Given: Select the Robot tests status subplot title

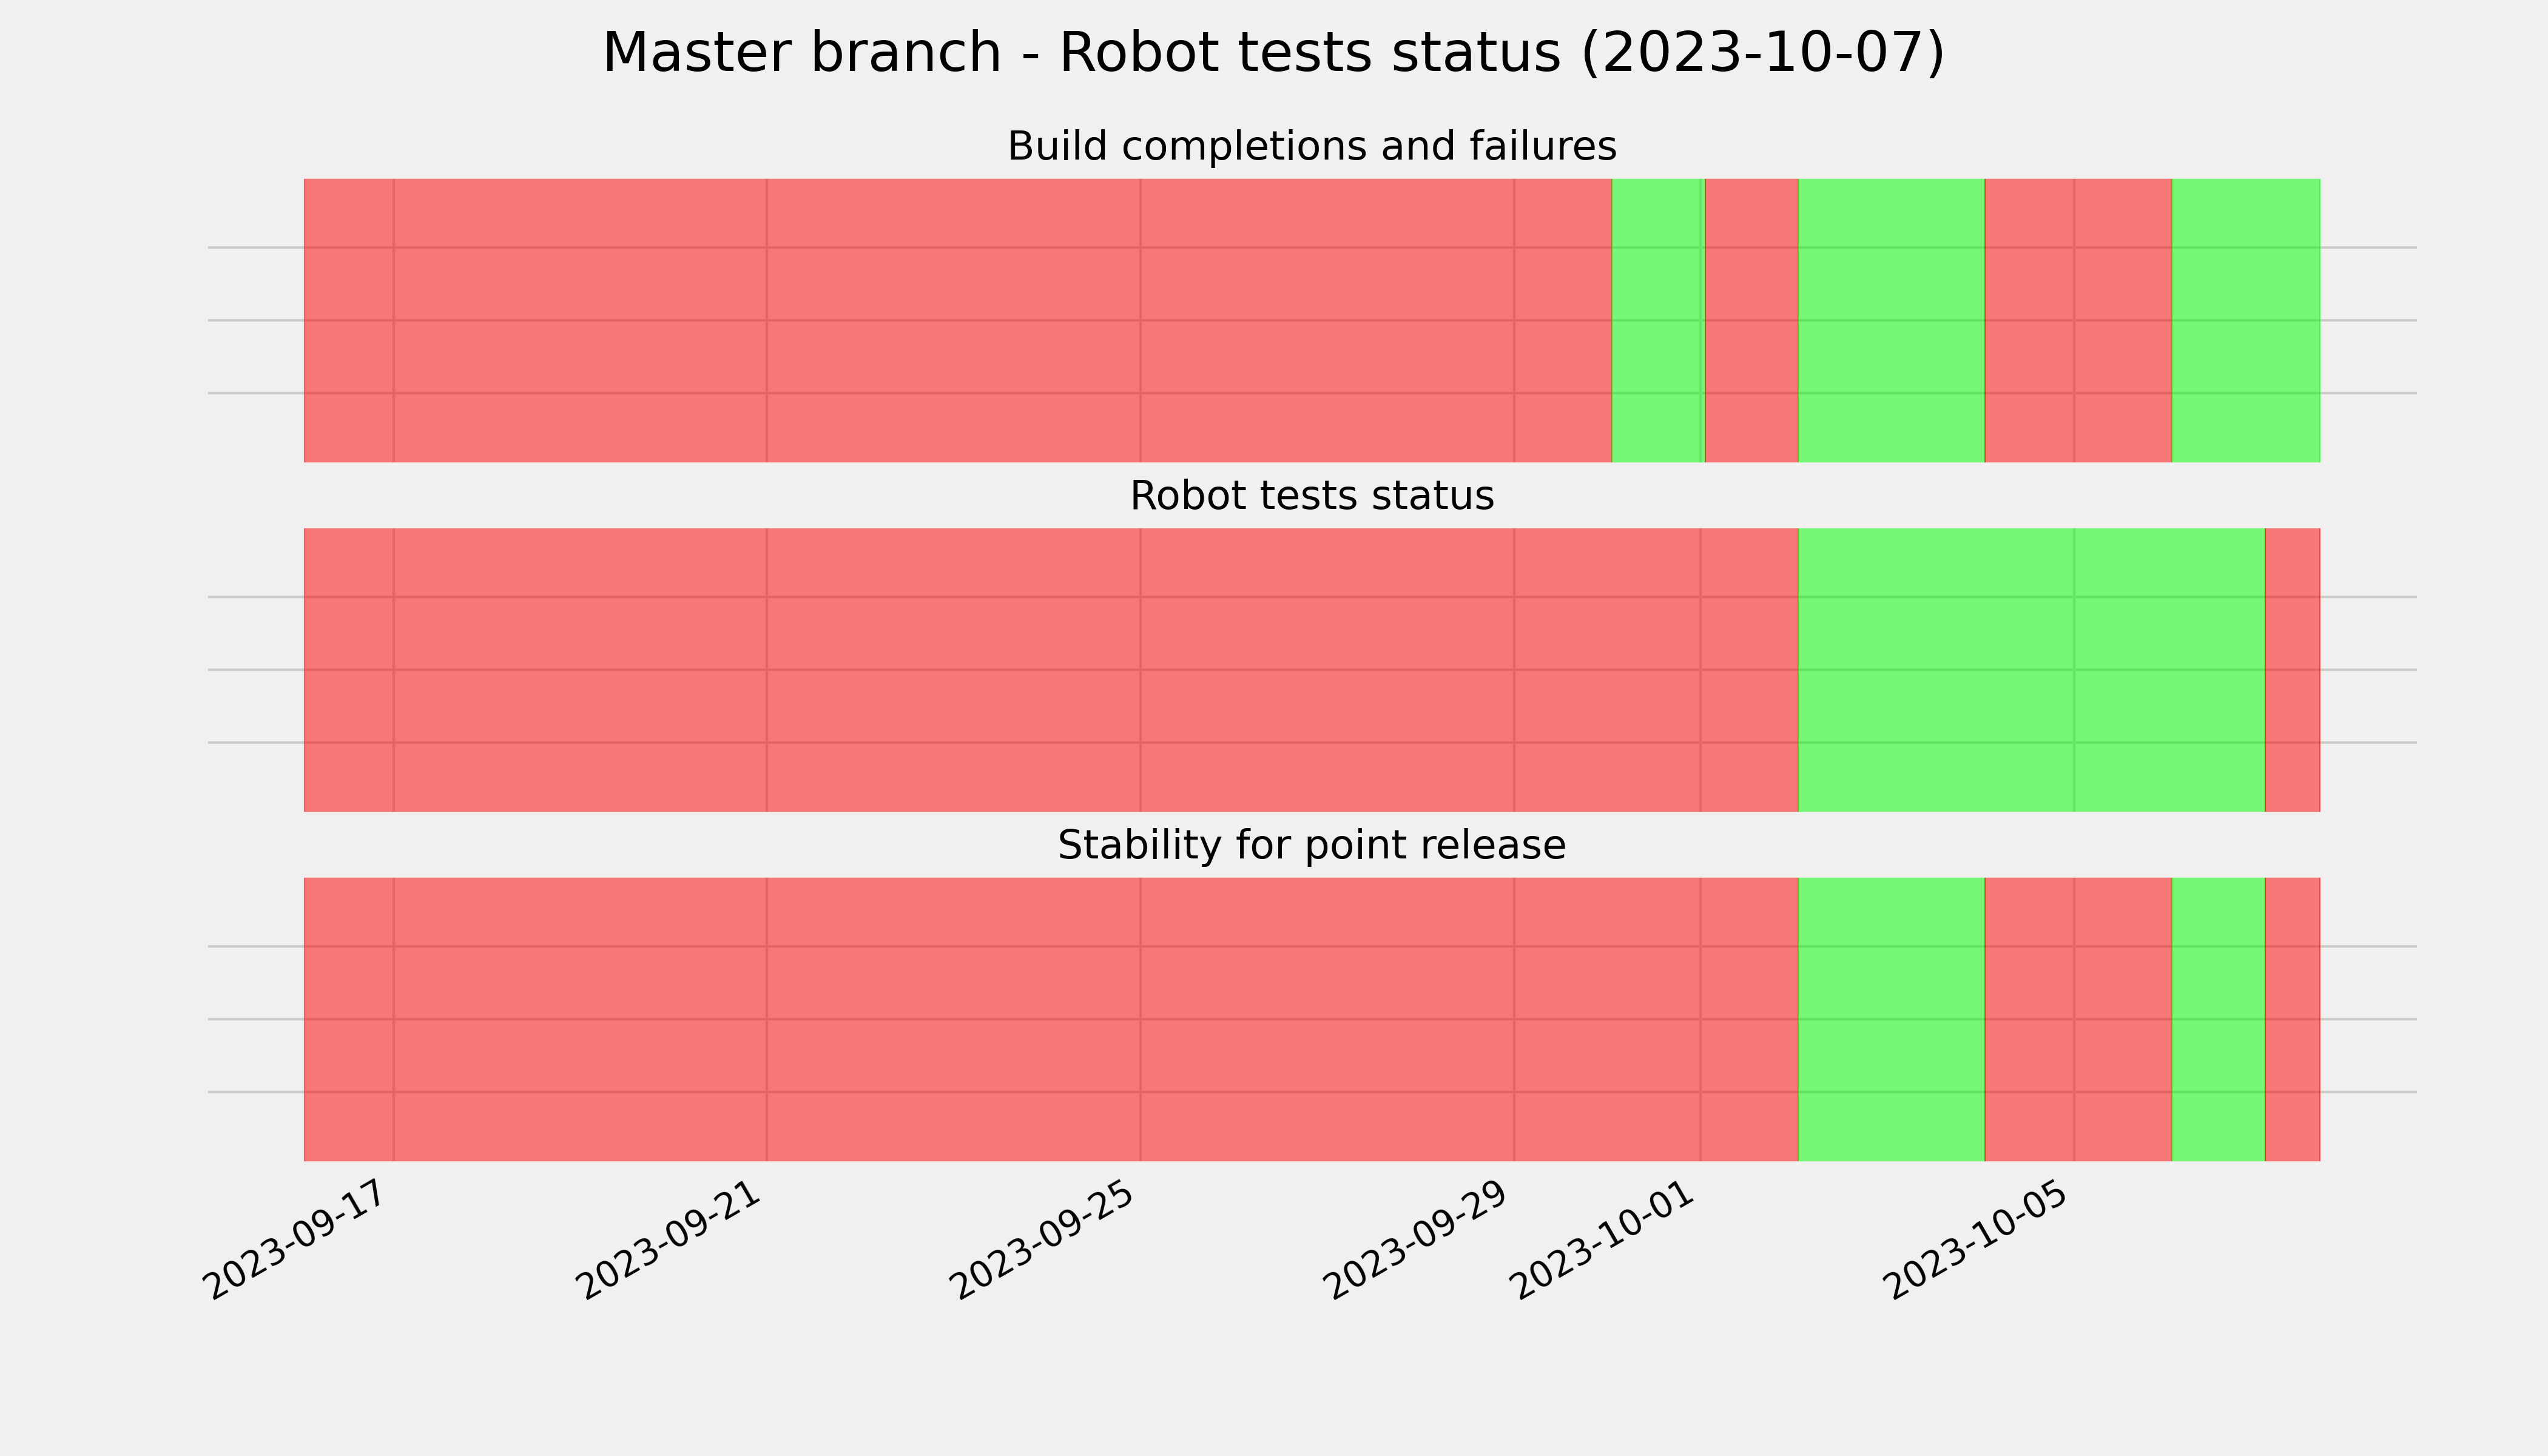Looking at the screenshot, I should (1311, 496).
